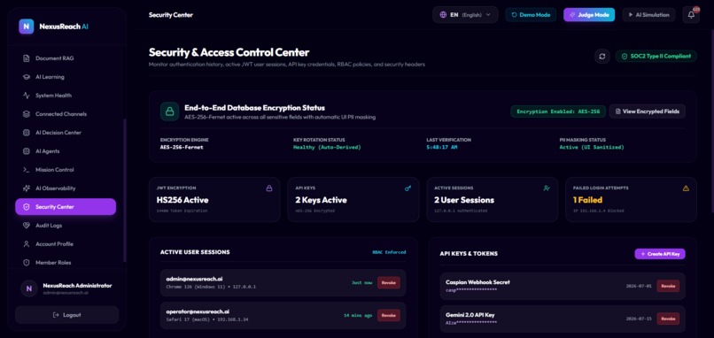Select Security Center sidebar item
714x338 pixels.
(66, 207)
